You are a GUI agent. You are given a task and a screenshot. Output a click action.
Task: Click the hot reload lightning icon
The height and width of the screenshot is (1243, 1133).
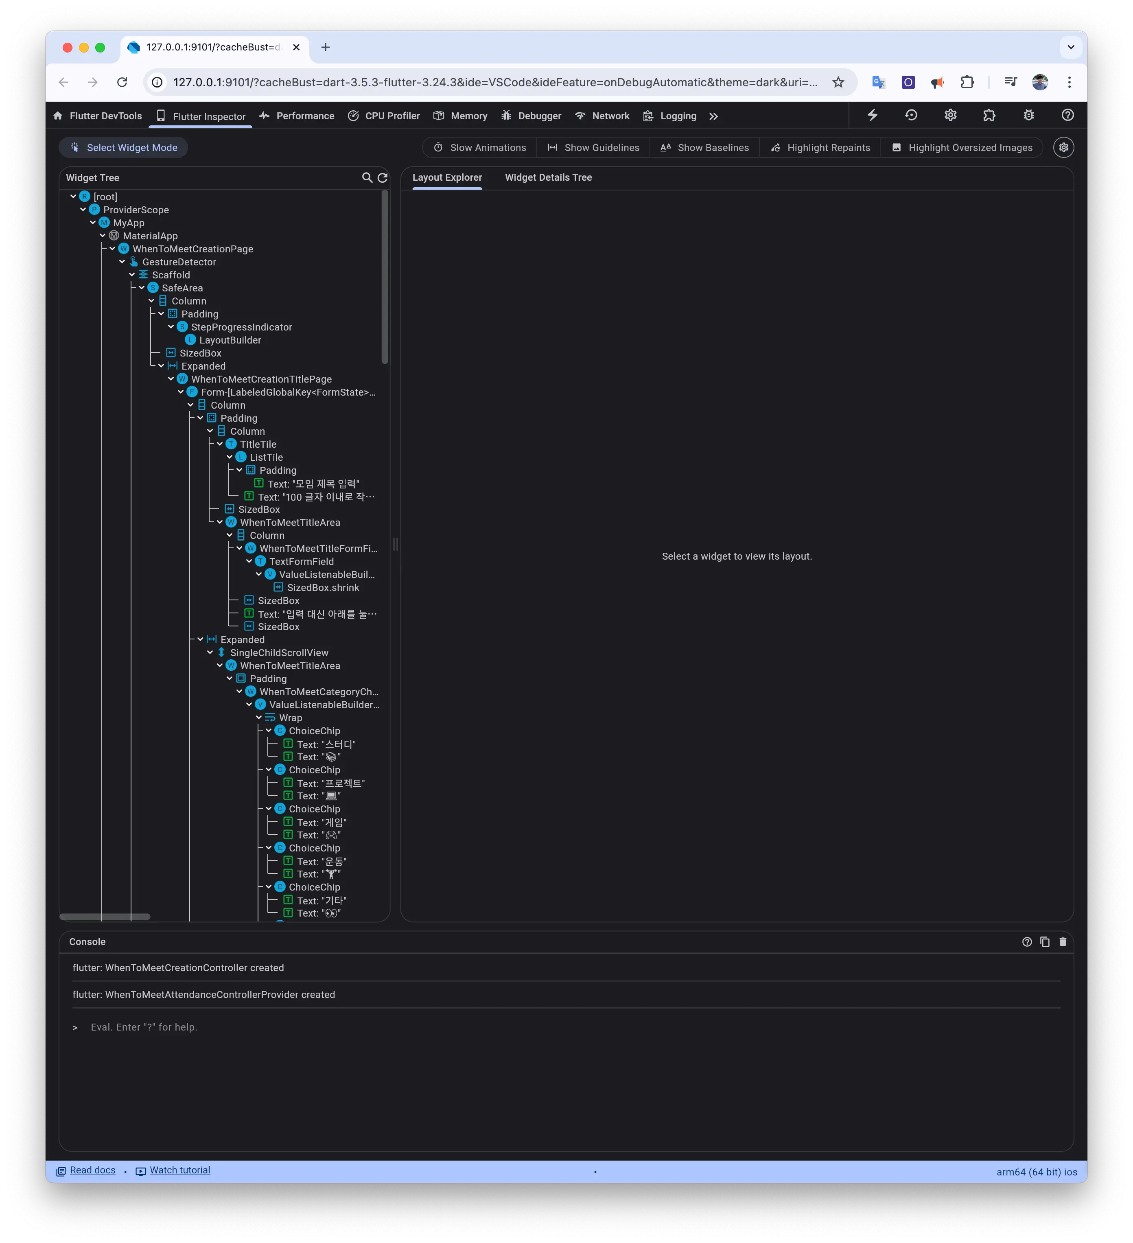[x=872, y=115]
